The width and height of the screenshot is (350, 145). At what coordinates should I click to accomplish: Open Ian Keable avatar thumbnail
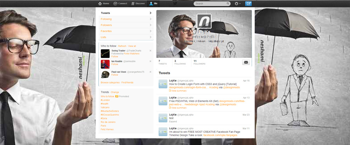[x=105, y=64]
